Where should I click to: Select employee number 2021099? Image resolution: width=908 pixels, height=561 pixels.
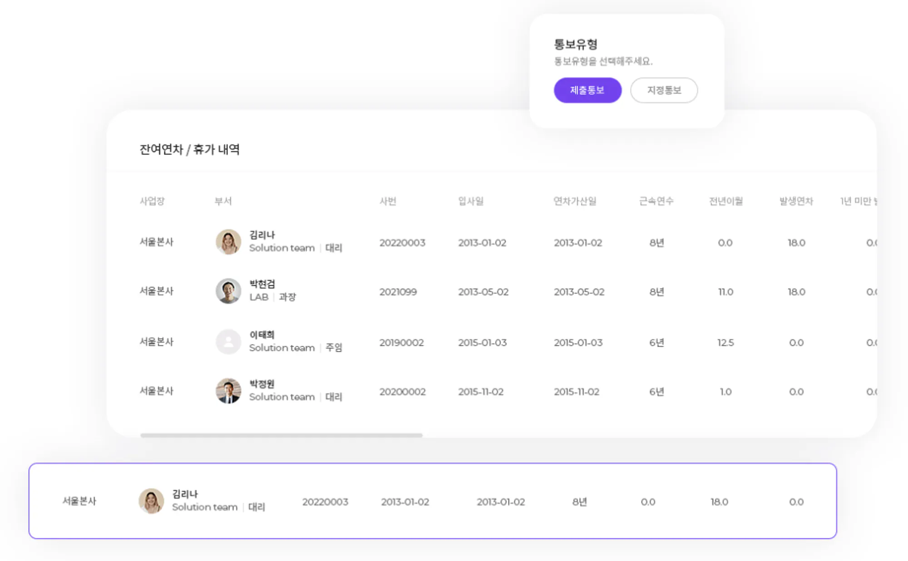coord(398,292)
